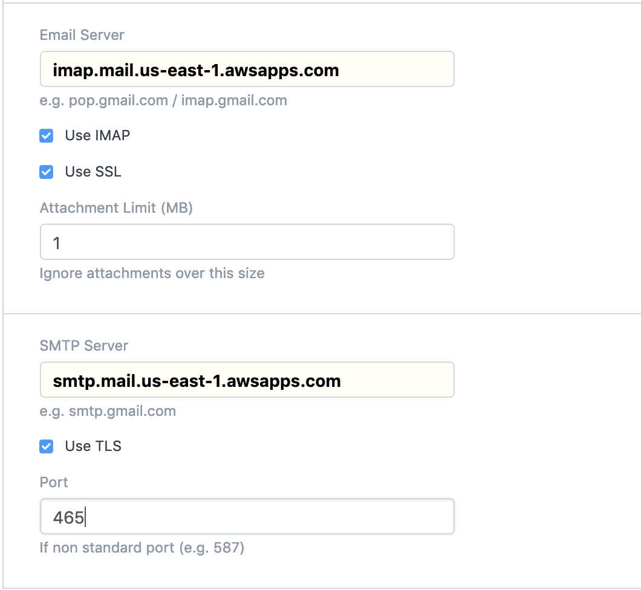The image size is (641, 590).
Task: Click the "Use TLS" label text
Action: coord(93,446)
